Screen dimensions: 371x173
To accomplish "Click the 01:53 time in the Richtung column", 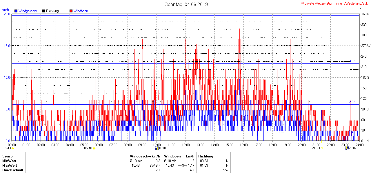I will click(204, 166).
